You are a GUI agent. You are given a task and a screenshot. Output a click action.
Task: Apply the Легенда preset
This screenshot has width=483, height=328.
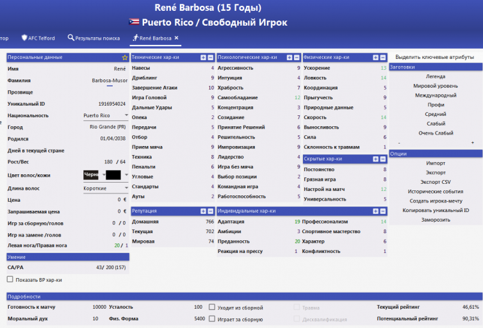coord(436,76)
